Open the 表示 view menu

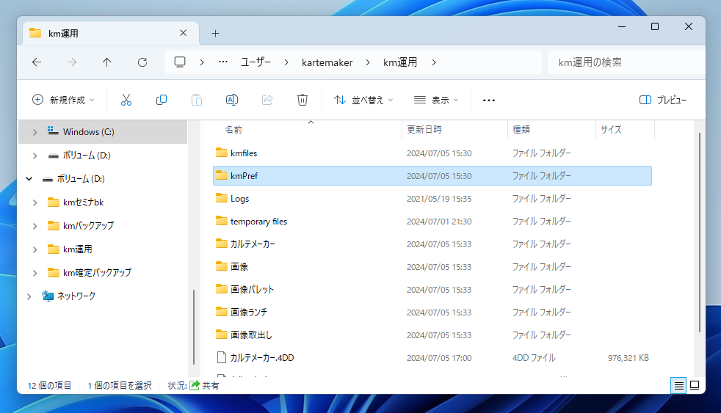tap(436, 100)
